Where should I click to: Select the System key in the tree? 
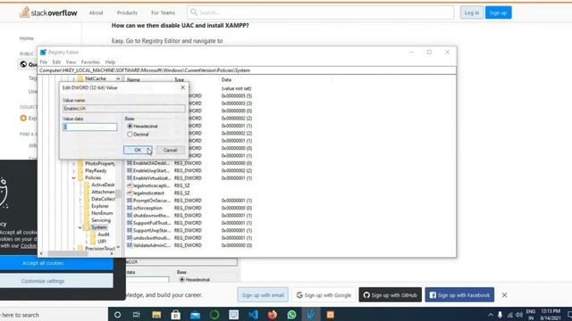tap(99, 227)
